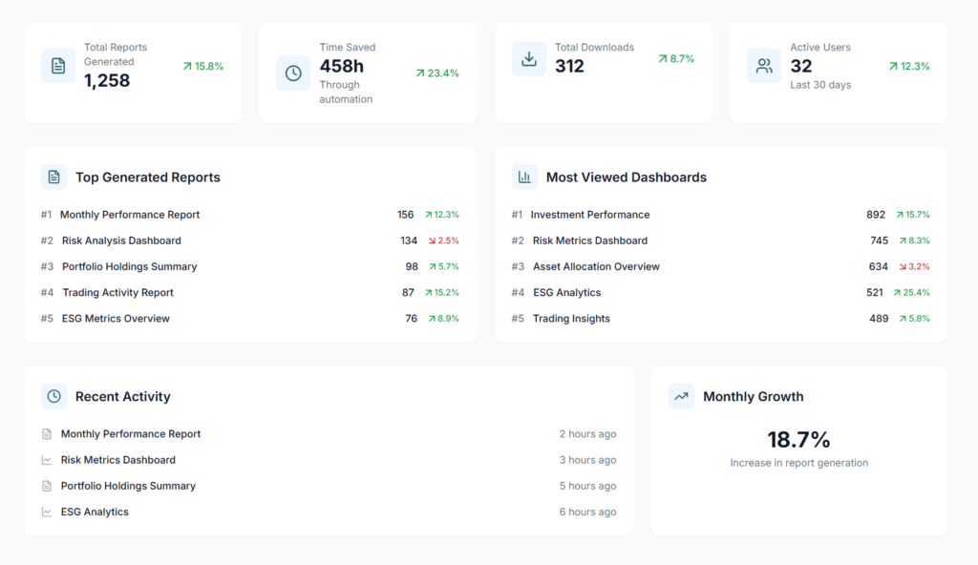The width and height of the screenshot is (978, 565).
Task: Select Risk Analysis Dashboard report row
Action: click(x=121, y=241)
